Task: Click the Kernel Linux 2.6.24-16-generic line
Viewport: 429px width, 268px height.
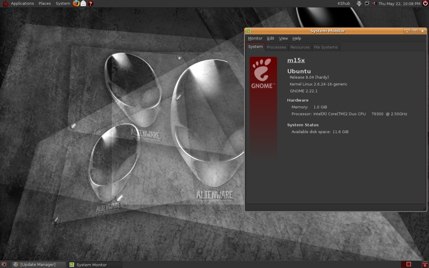Action: pyautogui.click(x=318, y=84)
